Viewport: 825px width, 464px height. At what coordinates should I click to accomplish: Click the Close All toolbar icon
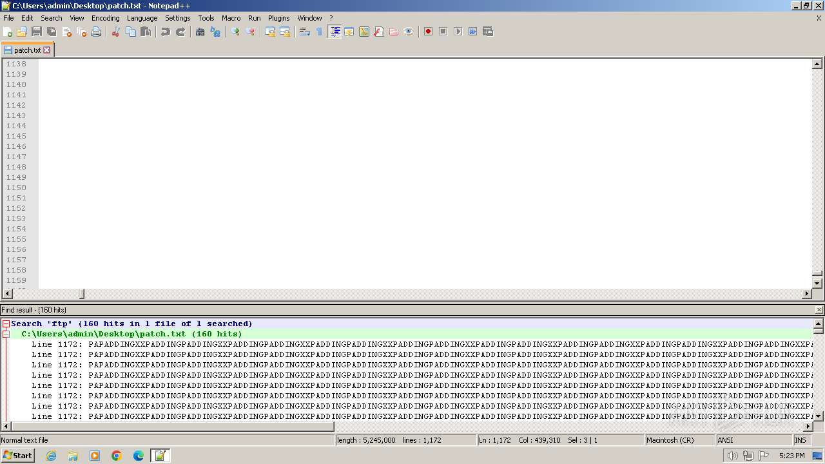(81, 32)
